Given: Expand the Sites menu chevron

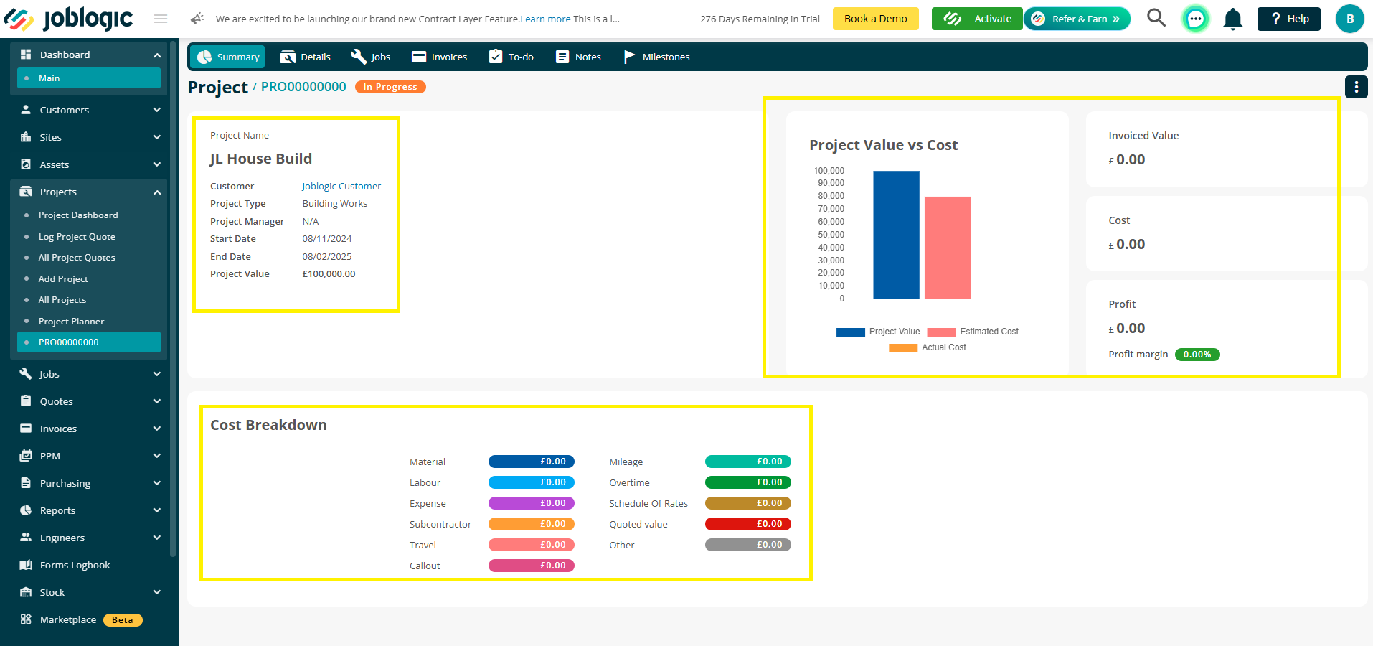Looking at the screenshot, I should [x=157, y=137].
